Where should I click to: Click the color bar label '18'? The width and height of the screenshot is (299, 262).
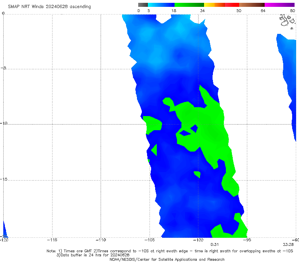(x=174, y=10)
